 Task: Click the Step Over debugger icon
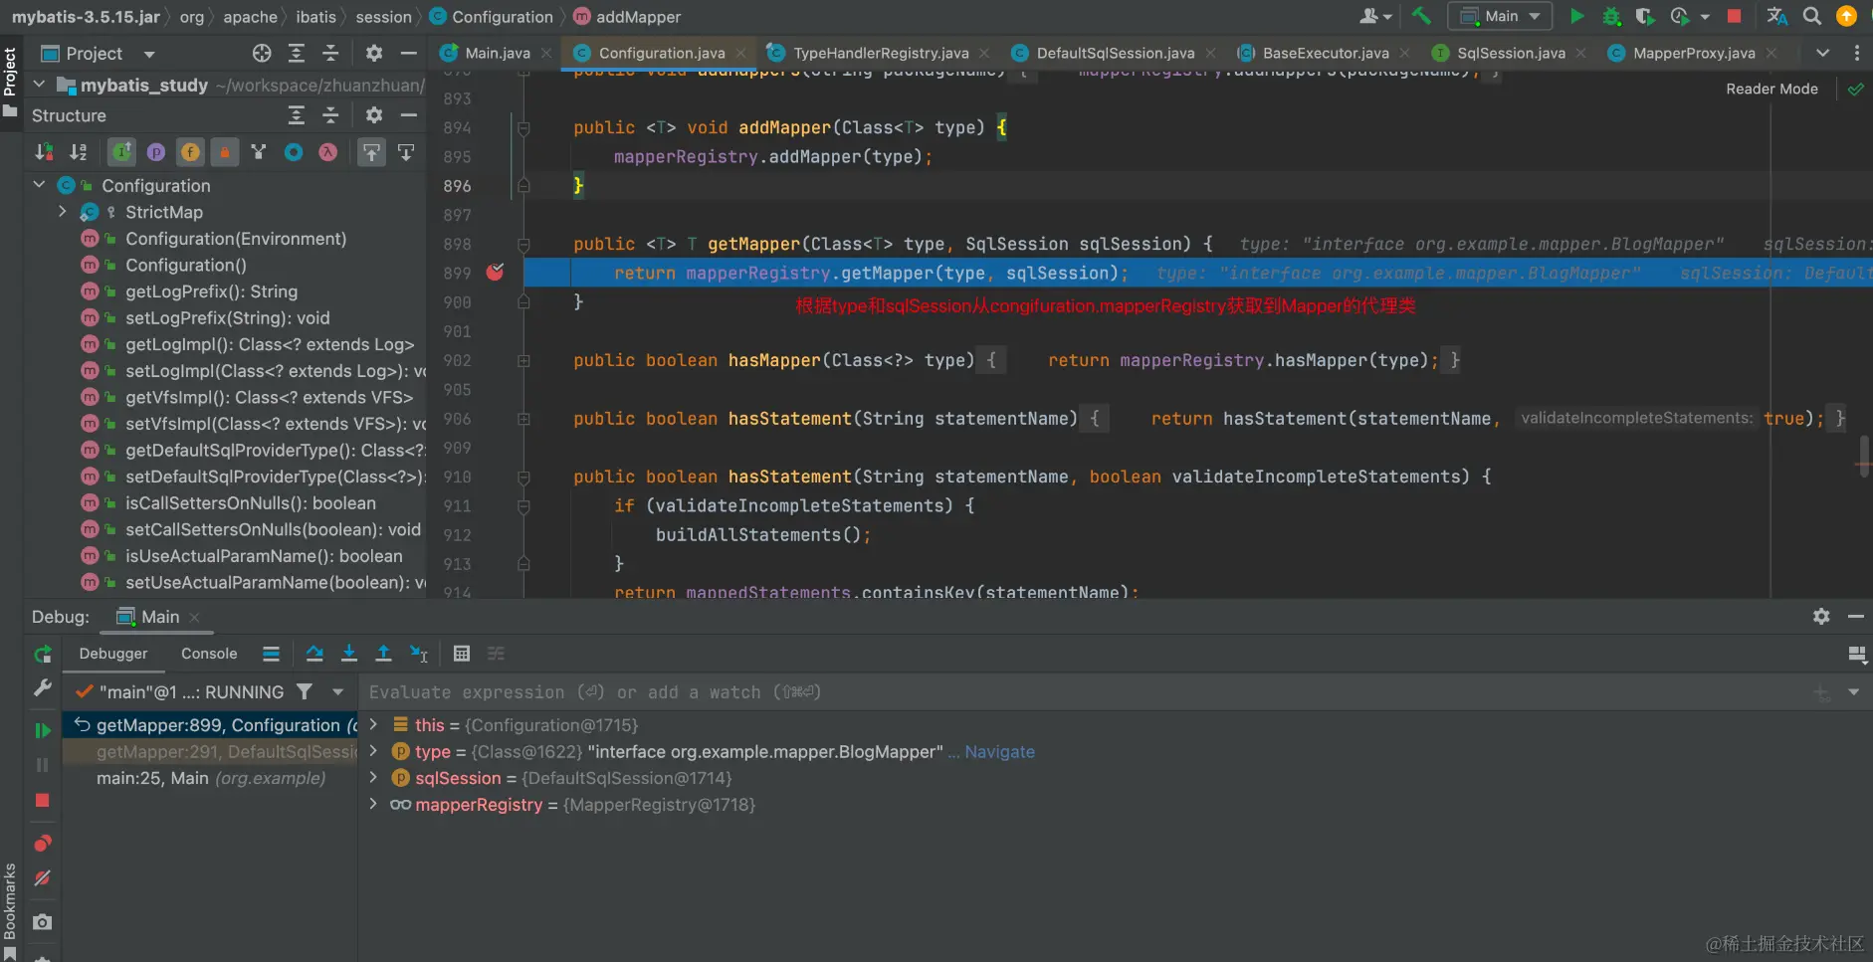[x=314, y=654]
